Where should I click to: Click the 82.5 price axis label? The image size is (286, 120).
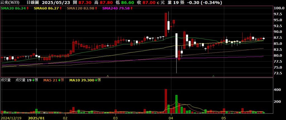coord(278,50)
